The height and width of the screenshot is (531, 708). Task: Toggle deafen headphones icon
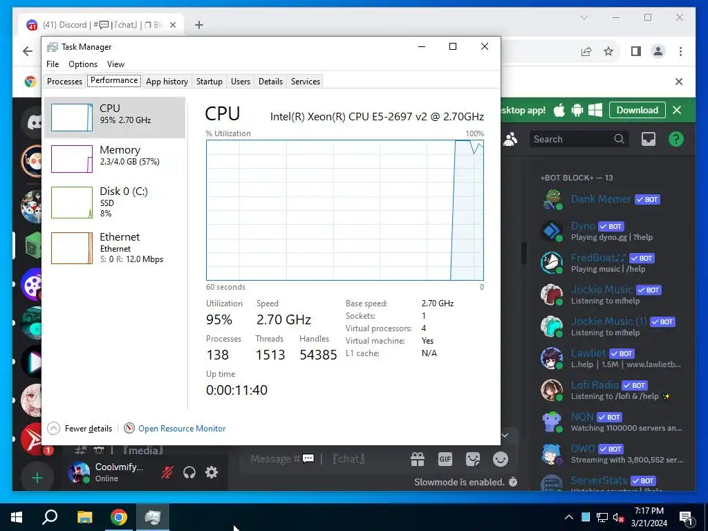tap(189, 472)
